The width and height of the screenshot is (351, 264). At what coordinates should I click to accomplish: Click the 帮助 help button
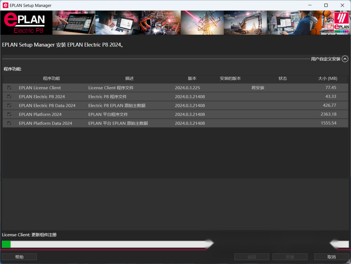[x=19, y=257]
